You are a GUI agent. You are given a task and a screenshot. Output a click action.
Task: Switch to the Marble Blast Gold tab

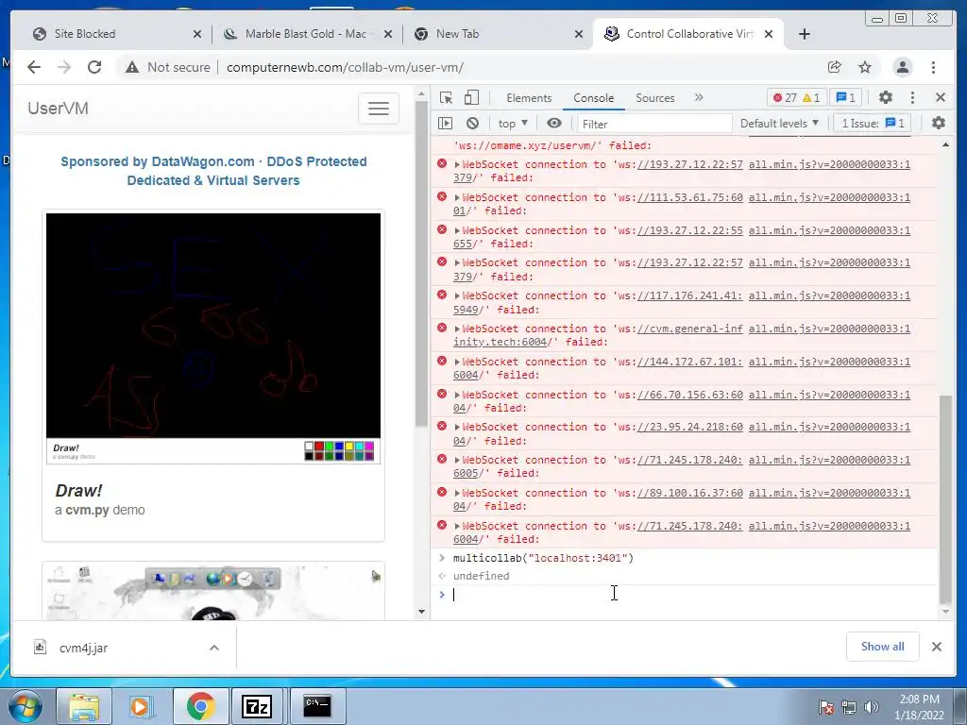click(x=307, y=34)
